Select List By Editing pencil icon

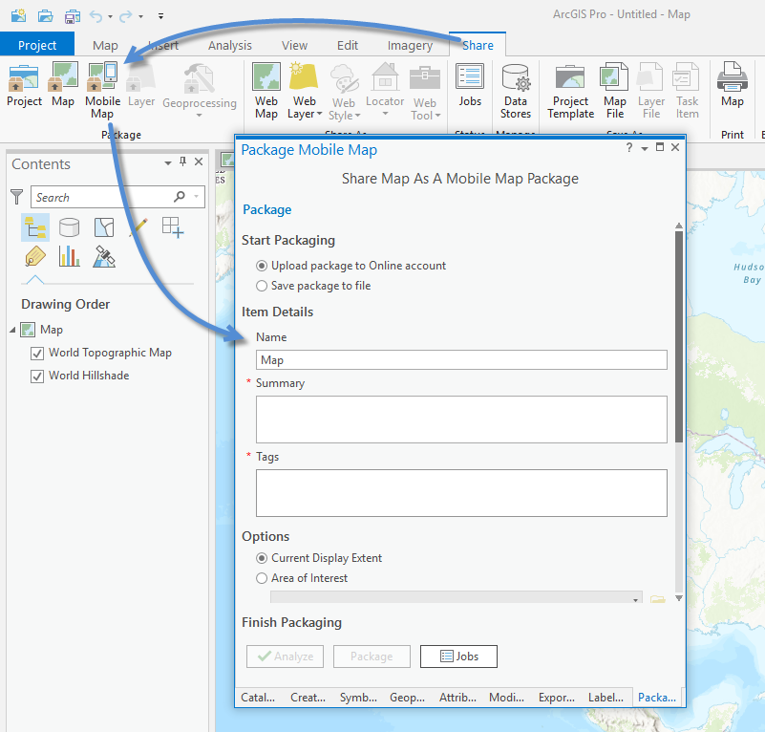point(138,227)
